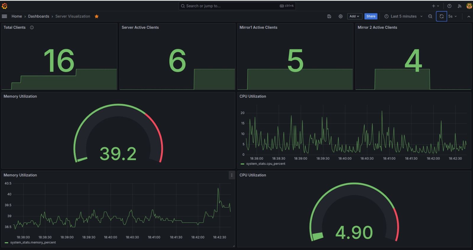Collapse the top toolbar with chevron
The height and width of the screenshot is (250, 473).
(469, 17)
